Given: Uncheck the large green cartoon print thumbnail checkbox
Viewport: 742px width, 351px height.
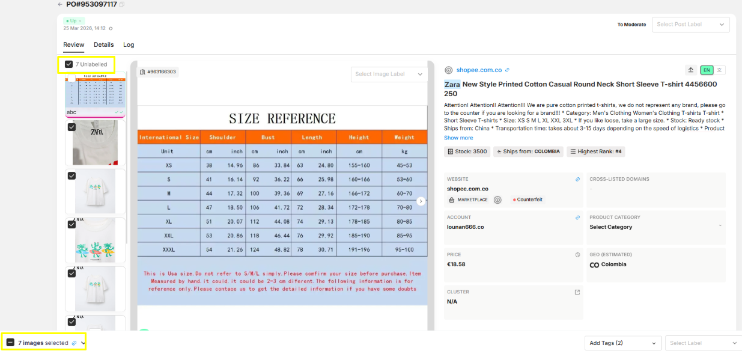Looking at the screenshot, I should click(71, 224).
